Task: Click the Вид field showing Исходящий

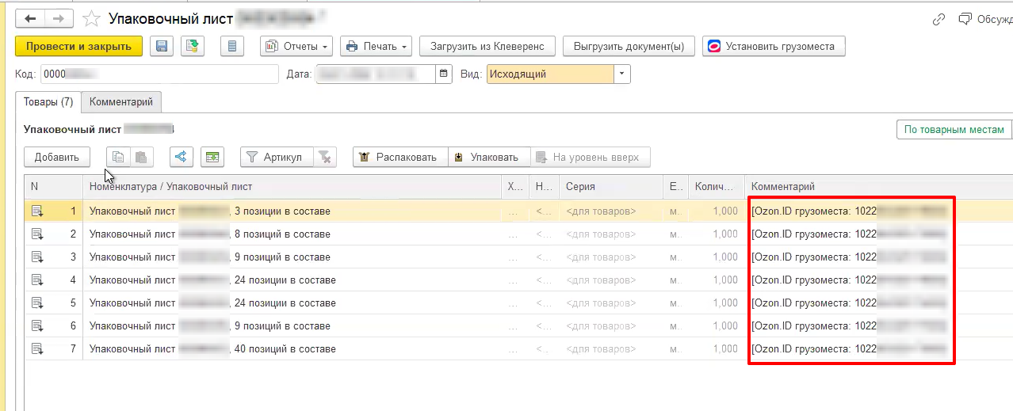Action: coord(551,74)
